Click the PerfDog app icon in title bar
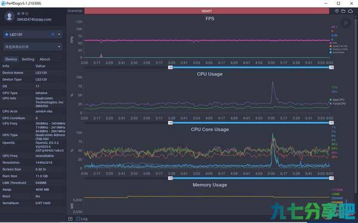Image resolution: width=358 pixels, height=223 pixels. [x=3, y=4]
